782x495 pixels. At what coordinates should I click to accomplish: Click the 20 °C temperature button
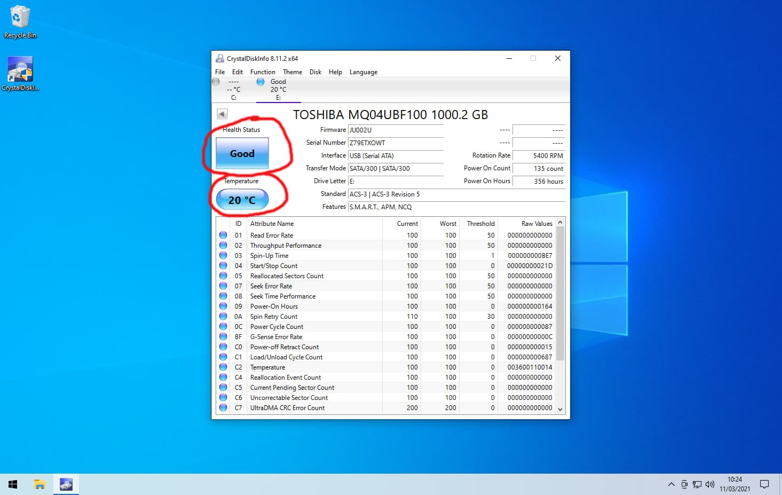pyautogui.click(x=242, y=200)
